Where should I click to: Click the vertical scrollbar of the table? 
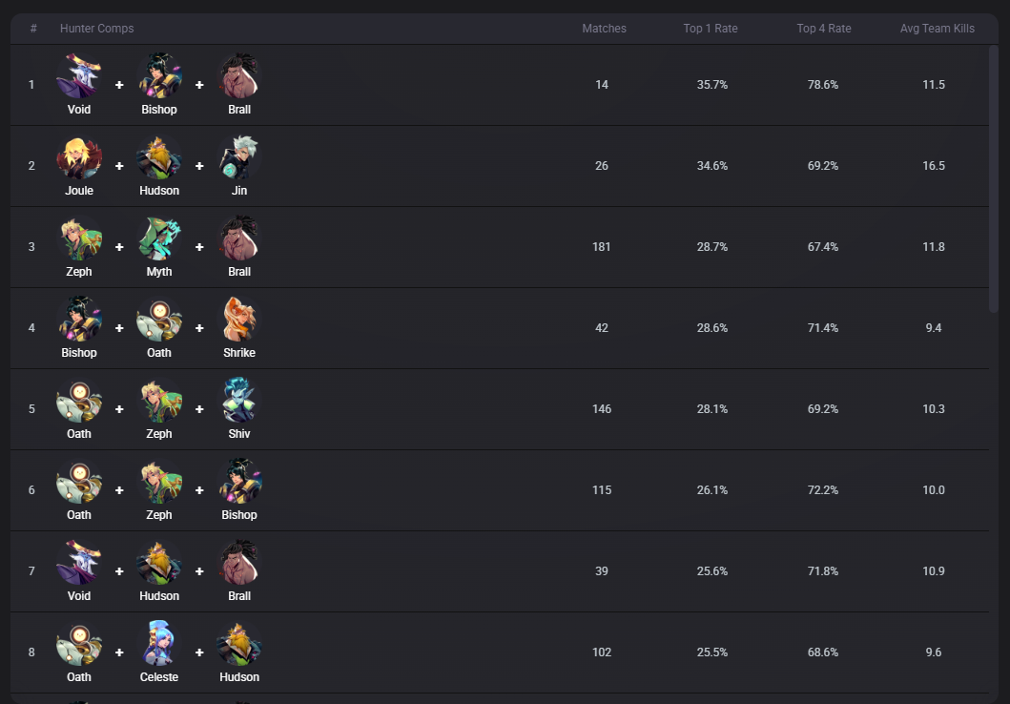click(993, 179)
